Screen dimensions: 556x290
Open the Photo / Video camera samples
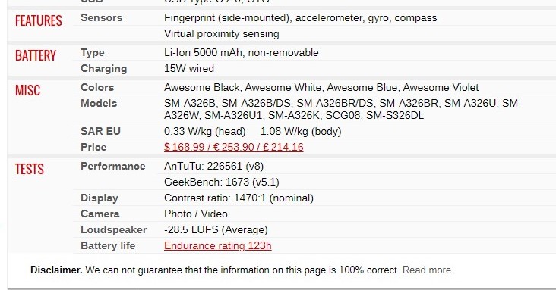pyautogui.click(x=196, y=214)
